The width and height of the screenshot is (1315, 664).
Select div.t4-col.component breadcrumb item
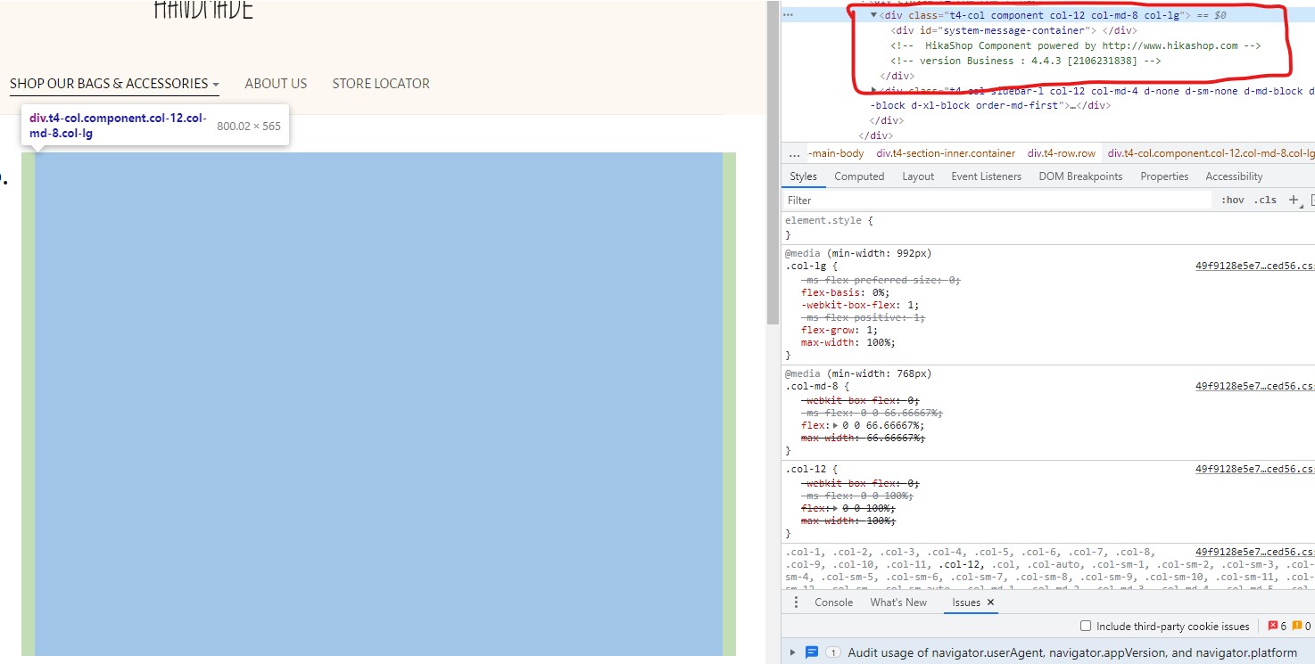[x=1211, y=153]
